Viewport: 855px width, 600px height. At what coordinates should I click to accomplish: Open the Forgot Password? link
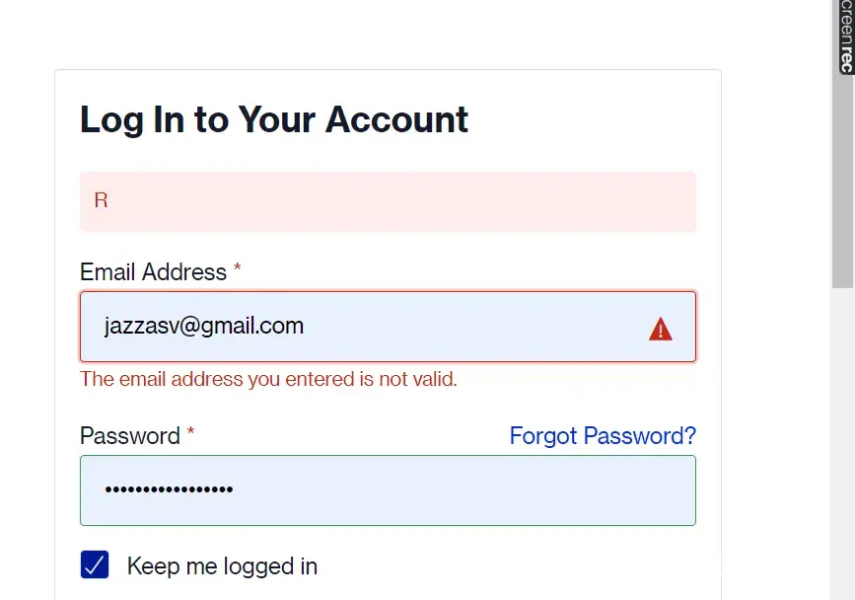click(602, 436)
